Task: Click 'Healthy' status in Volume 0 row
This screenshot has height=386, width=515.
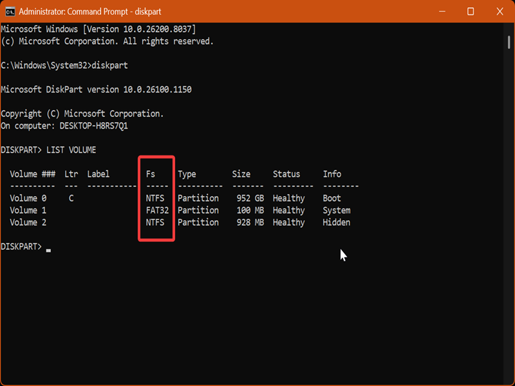Action: [288, 199]
